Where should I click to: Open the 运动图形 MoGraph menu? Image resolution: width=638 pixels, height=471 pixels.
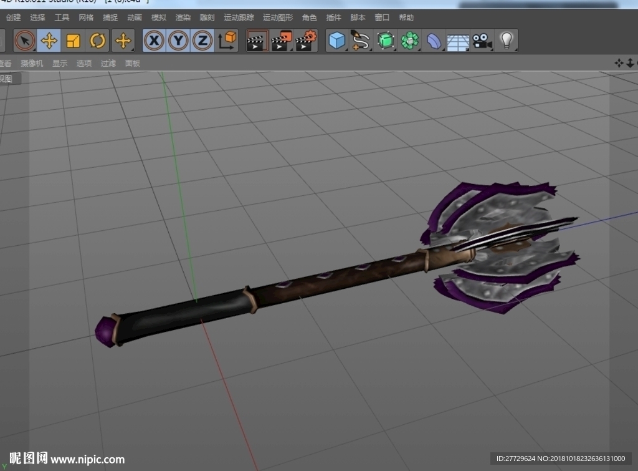pyautogui.click(x=277, y=17)
